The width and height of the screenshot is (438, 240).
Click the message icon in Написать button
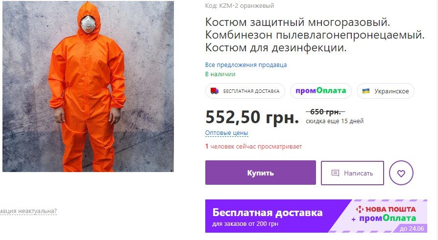point(335,173)
